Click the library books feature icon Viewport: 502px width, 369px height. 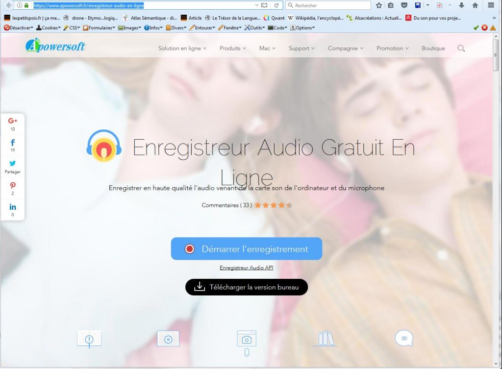325,339
